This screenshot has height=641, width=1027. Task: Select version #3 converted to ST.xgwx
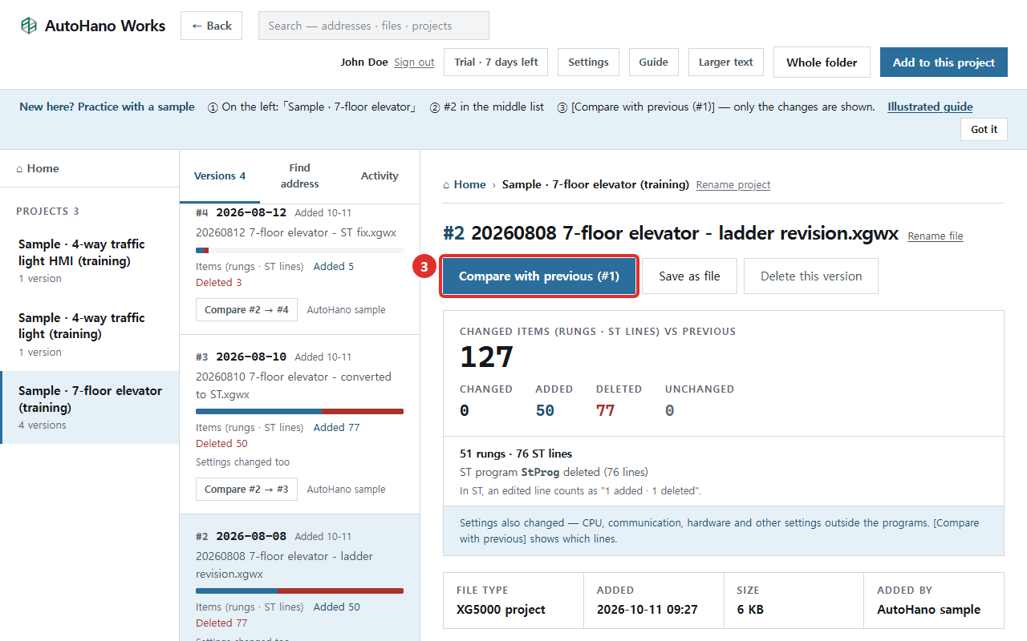click(x=299, y=424)
